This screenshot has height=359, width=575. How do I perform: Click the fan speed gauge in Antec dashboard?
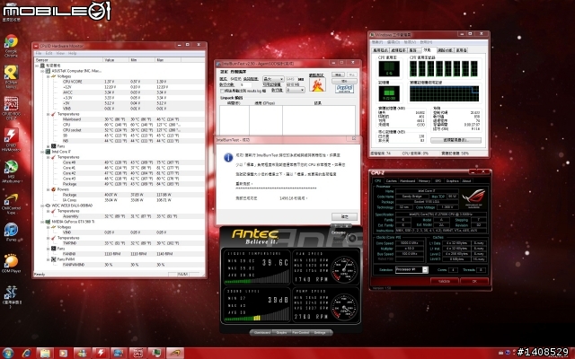point(344,269)
